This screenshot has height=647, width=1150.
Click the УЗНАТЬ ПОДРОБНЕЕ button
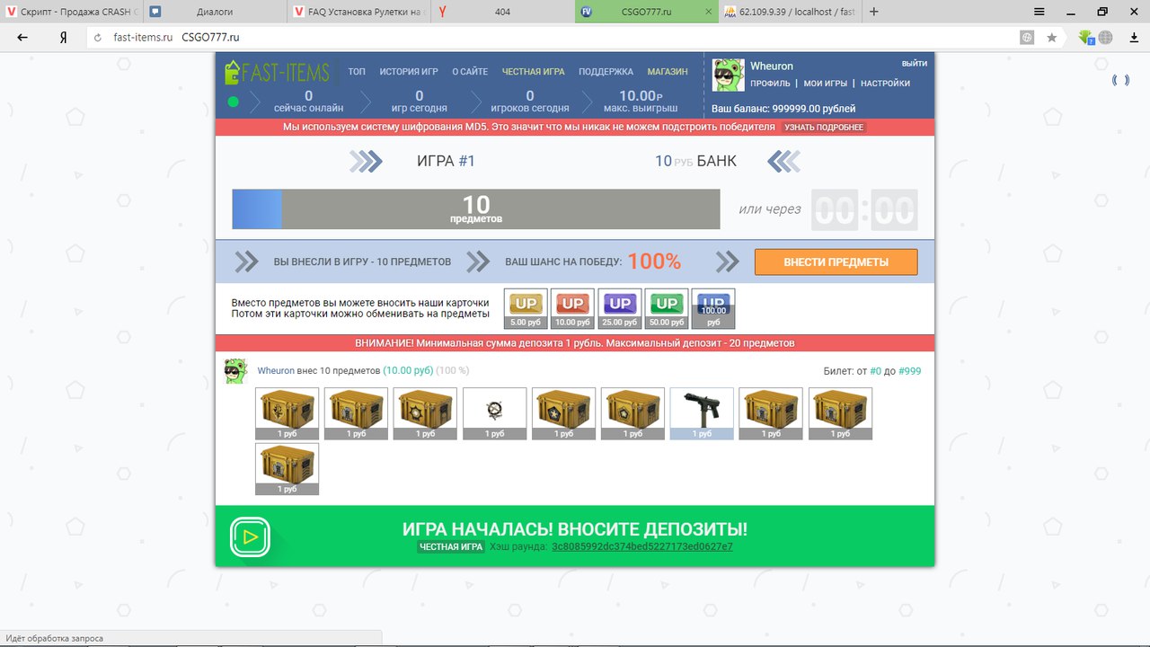(824, 128)
